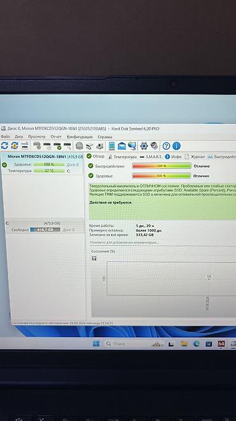Click the disk test icon with magnifier

[68, 146]
